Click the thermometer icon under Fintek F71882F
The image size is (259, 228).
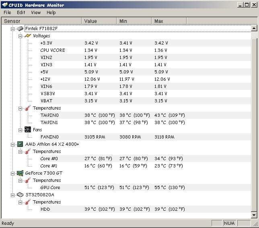pyautogui.click(x=28, y=108)
